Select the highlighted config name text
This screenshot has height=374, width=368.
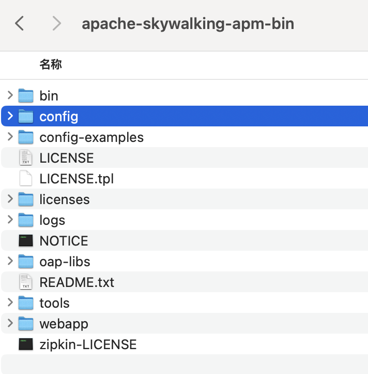(59, 117)
